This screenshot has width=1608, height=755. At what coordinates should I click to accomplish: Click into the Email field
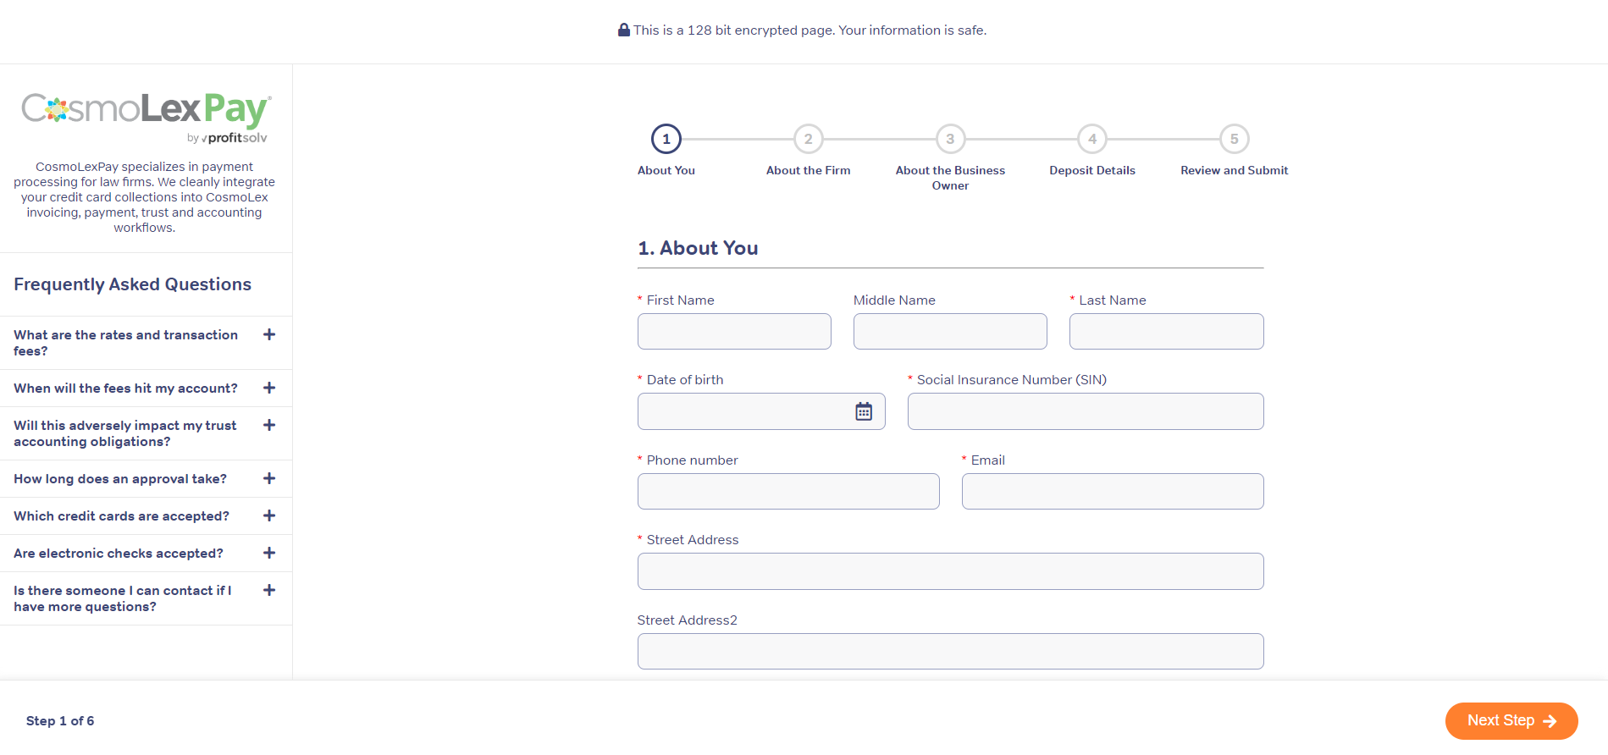click(x=1112, y=492)
